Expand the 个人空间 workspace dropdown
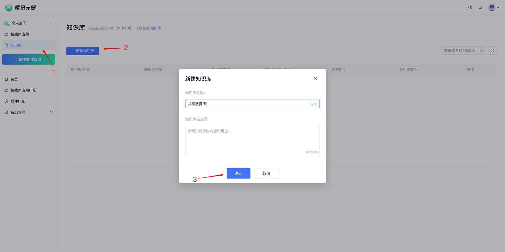Viewport: 505px width, 252px height. coord(50,23)
